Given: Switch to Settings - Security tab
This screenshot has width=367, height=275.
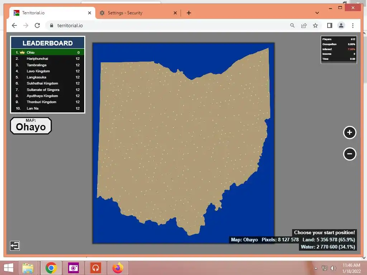Looking at the screenshot, I should pyautogui.click(x=138, y=13).
